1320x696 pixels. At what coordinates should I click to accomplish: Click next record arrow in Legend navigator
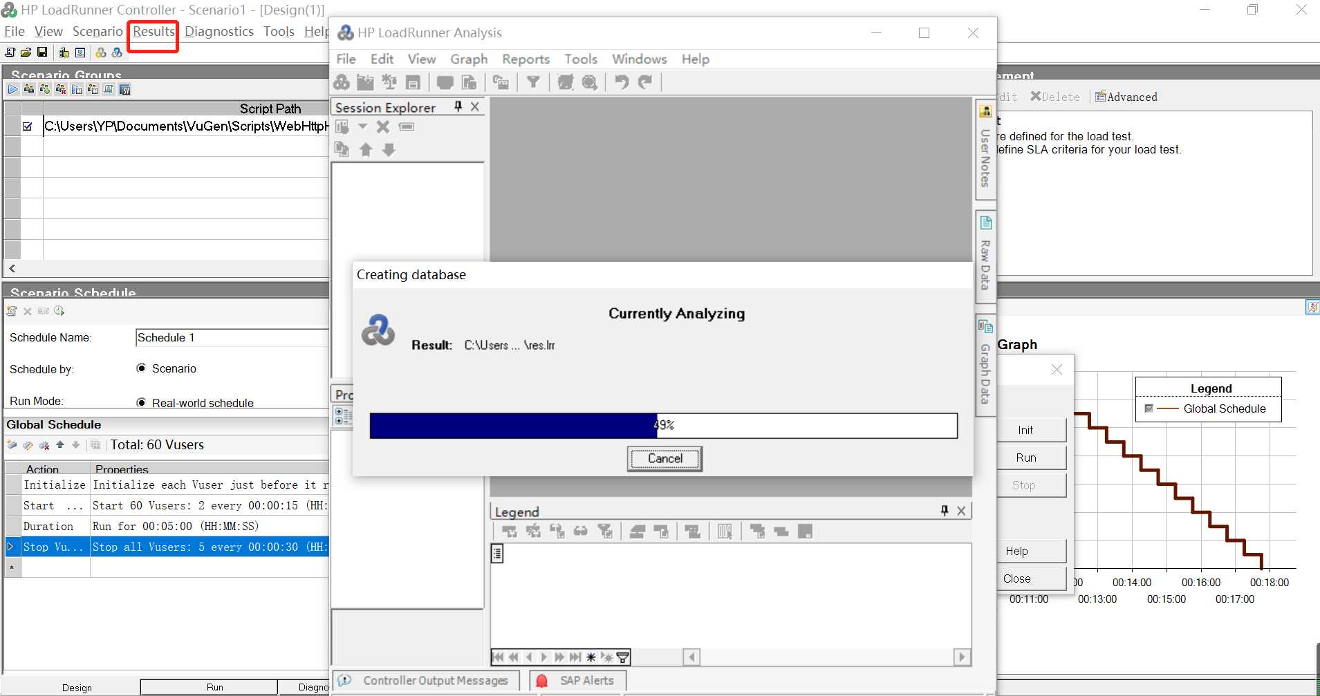click(543, 657)
